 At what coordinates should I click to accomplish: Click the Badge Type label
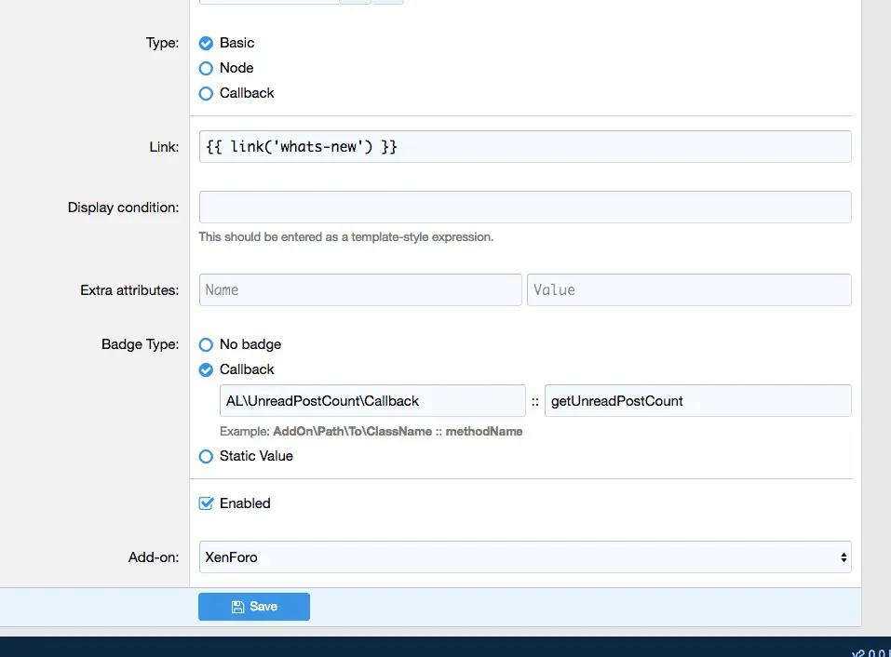(141, 344)
